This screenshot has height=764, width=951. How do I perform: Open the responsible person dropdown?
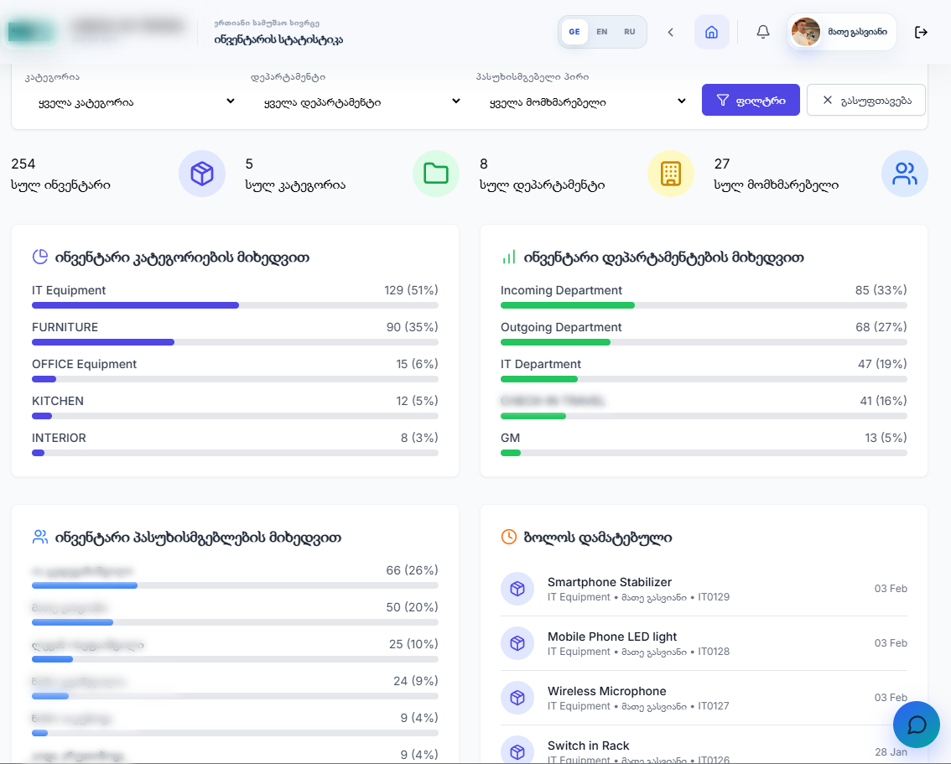coord(582,101)
